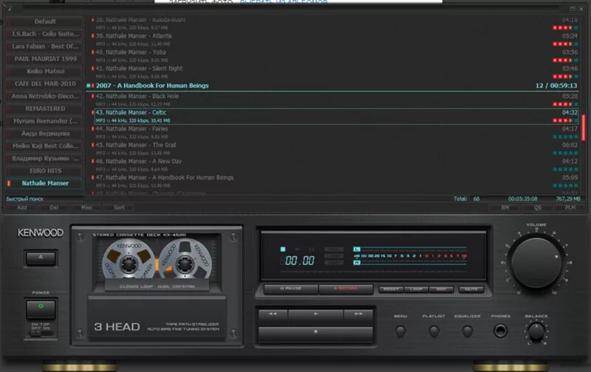Screen dimensions: 591x372
Task: Click the Reset button on the deck
Action: tap(391, 289)
